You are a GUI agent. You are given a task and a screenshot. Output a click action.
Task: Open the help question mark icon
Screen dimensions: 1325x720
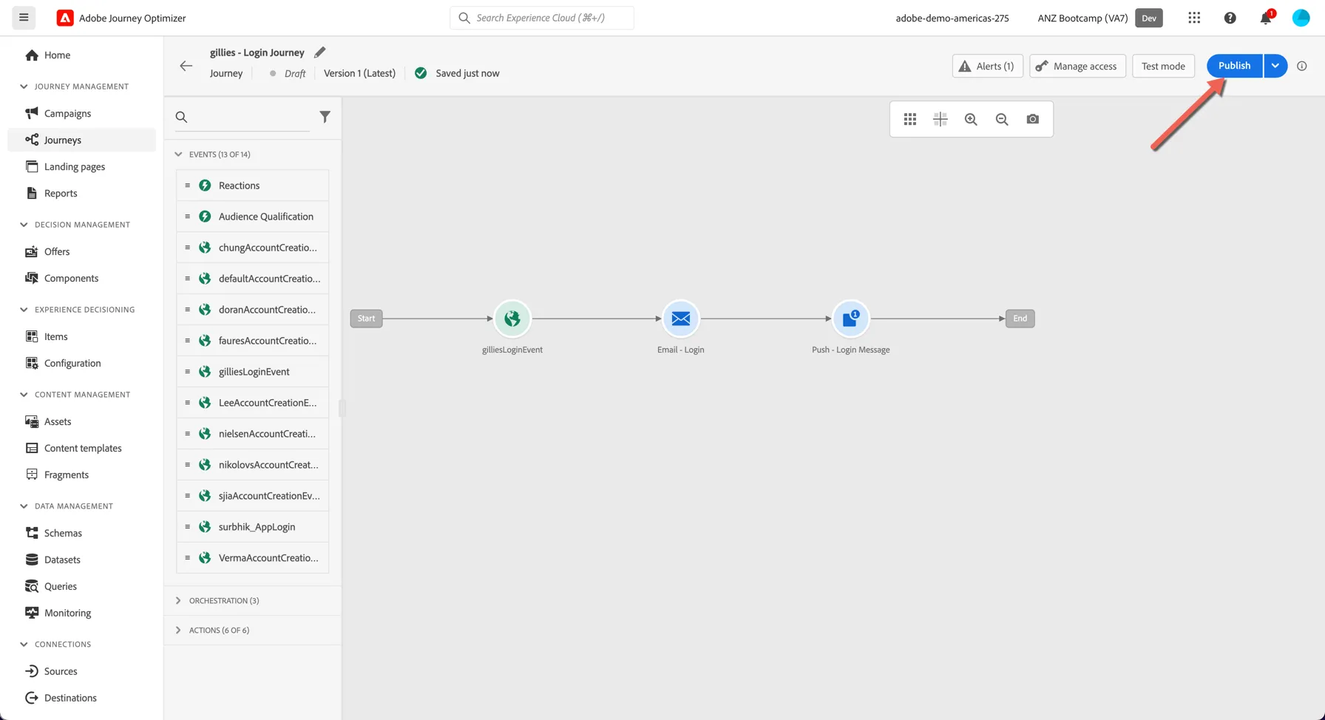[1230, 18]
